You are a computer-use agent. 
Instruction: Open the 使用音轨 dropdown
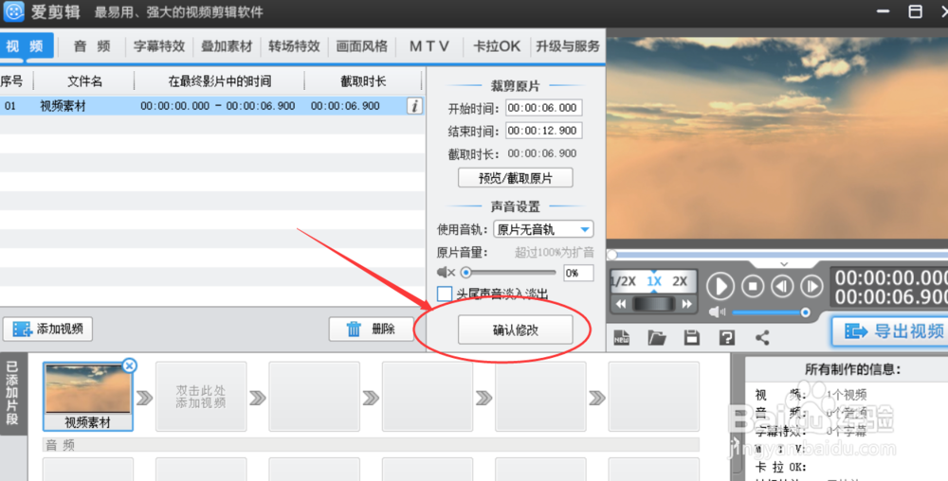point(543,229)
